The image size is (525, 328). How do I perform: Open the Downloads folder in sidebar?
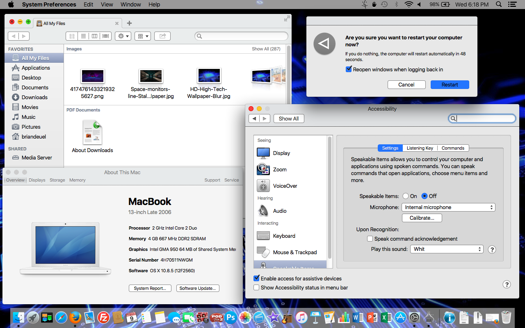[x=34, y=97]
